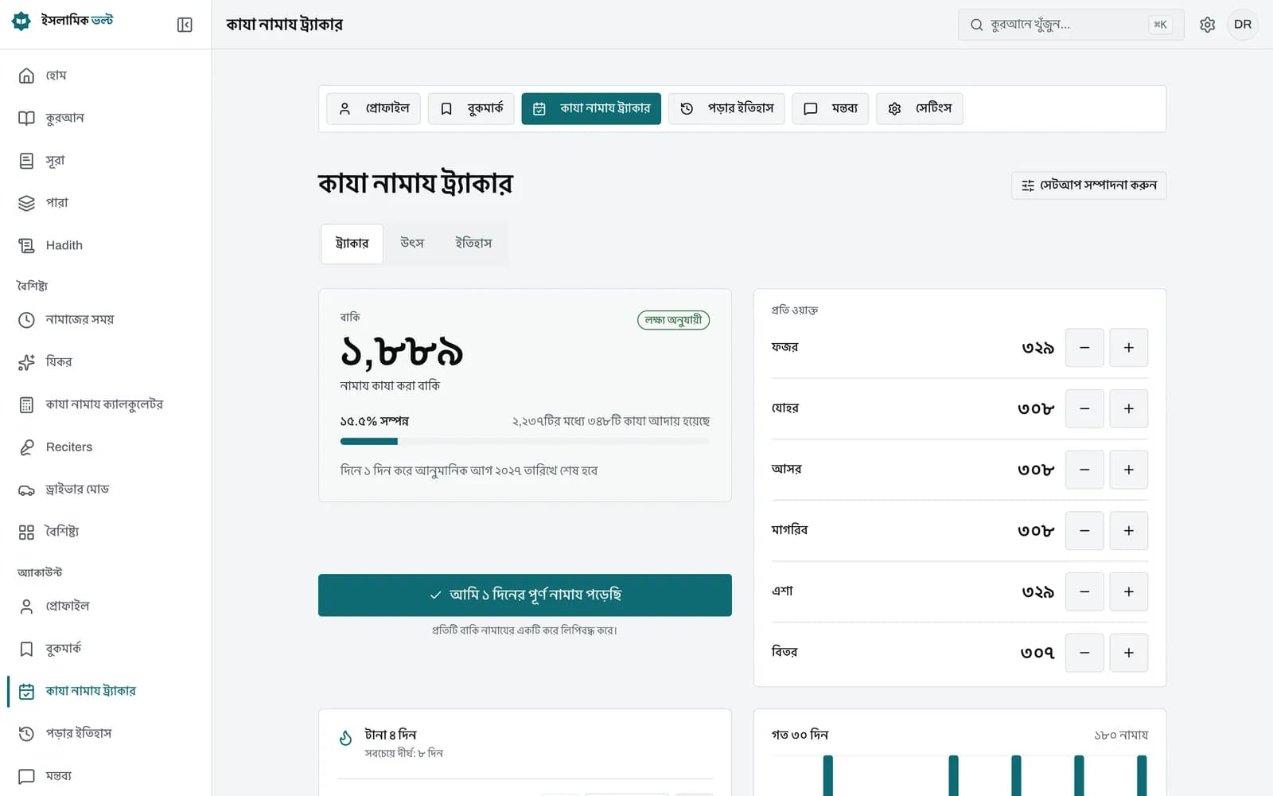This screenshot has width=1273, height=796.
Task: Open the সূরা sidebar item
Action: point(105,161)
